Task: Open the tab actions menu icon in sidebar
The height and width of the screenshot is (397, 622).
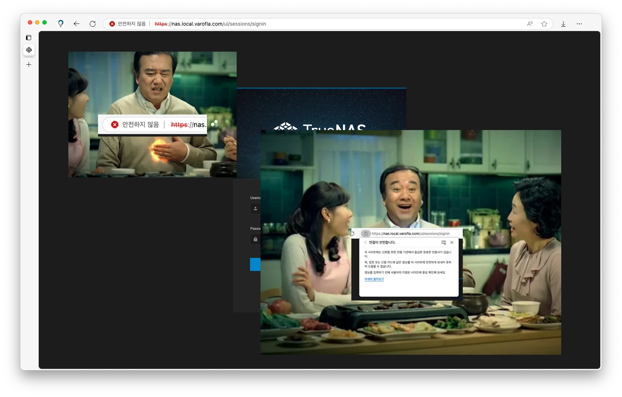Action: click(29, 38)
